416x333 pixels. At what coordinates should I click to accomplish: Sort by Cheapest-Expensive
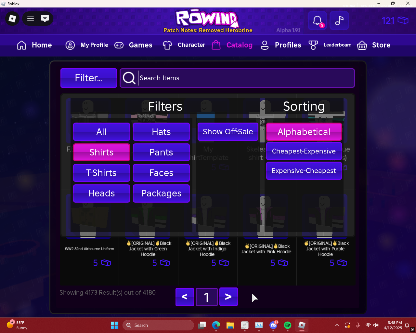pyautogui.click(x=304, y=151)
